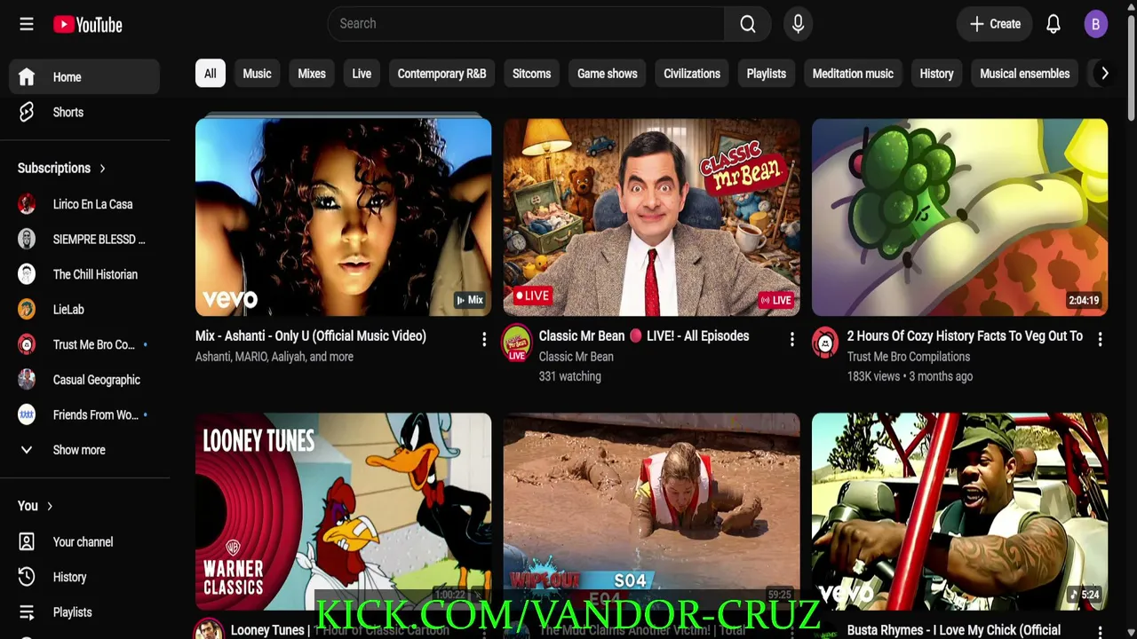Click the Create button
The width and height of the screenshot is (1137, 639).
point(995,24)
